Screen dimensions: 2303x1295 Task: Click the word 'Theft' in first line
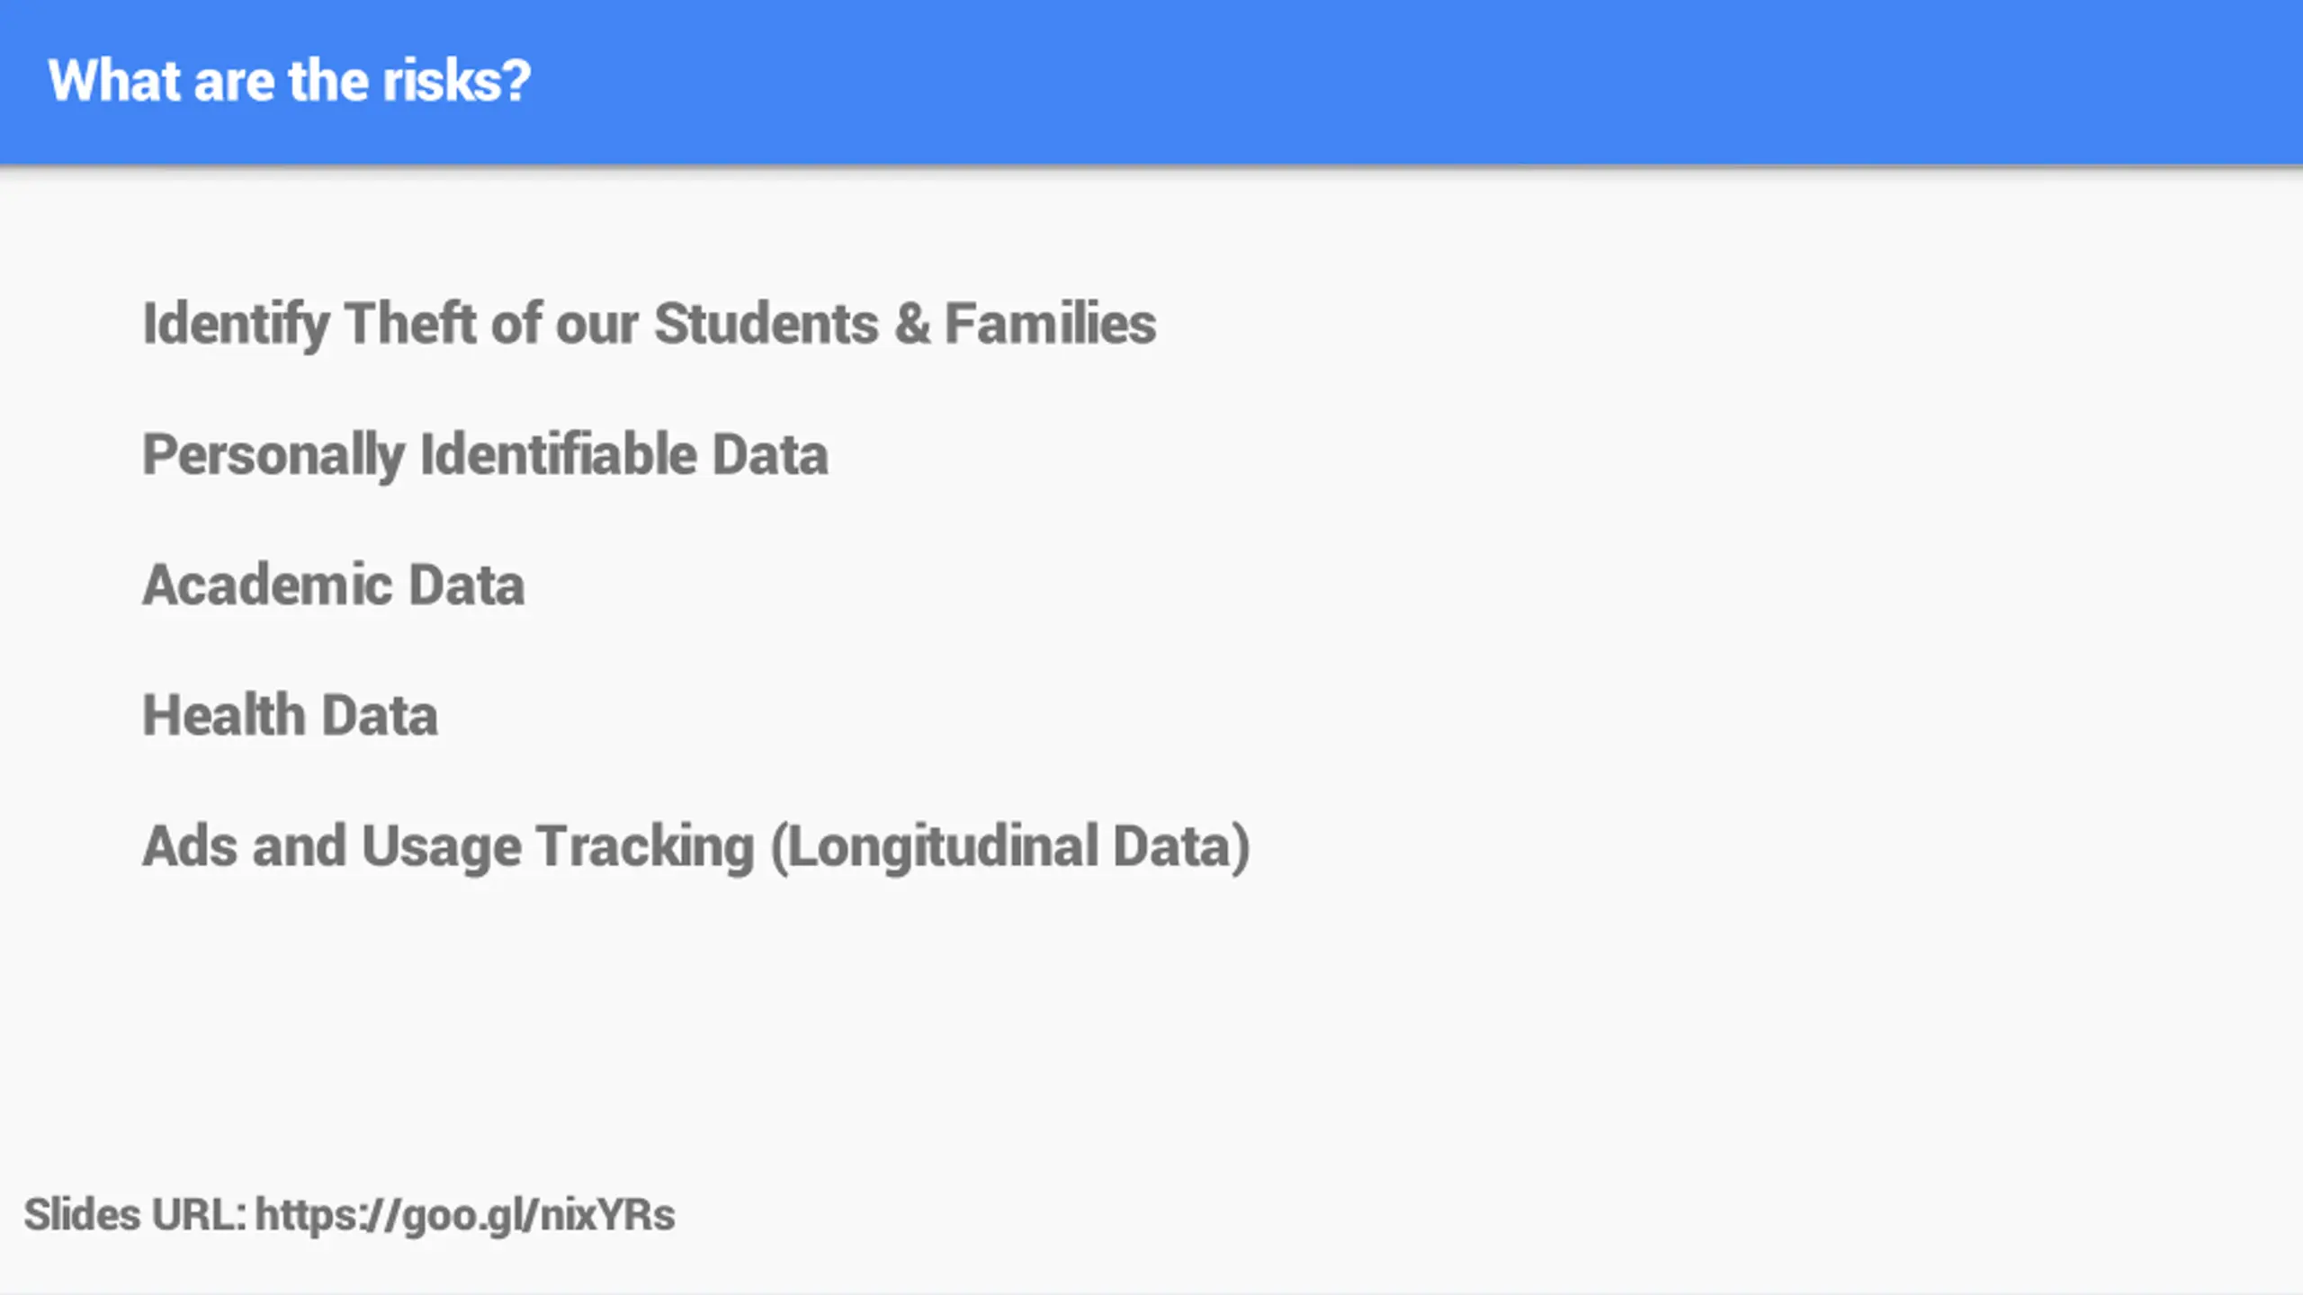click(411, 324)
